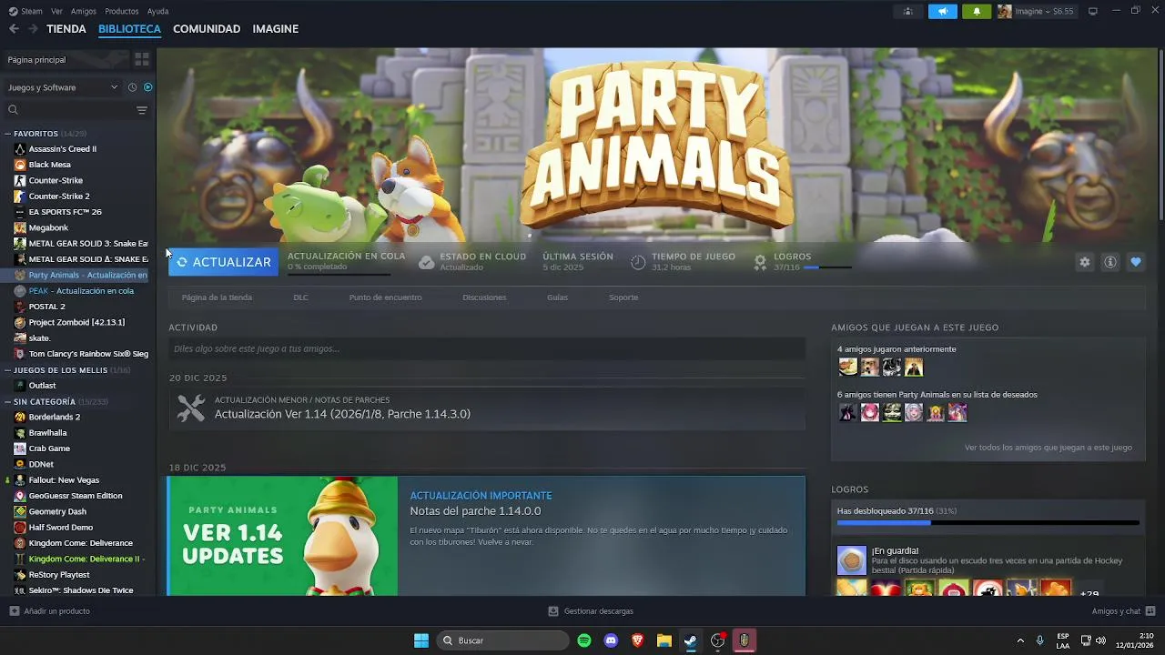Screen dimensions: 1165x655
Task: Open the IMAGINE profile tab
Action: pos(276,29)
